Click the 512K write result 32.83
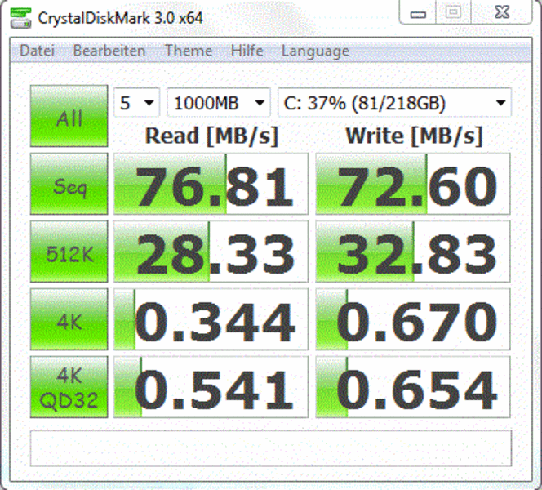542x490 pixels. click(413, 252)
